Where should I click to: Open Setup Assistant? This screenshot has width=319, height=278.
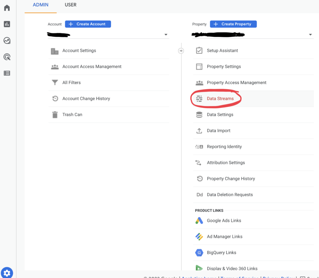pyautogui.click(x=222, y=50)
